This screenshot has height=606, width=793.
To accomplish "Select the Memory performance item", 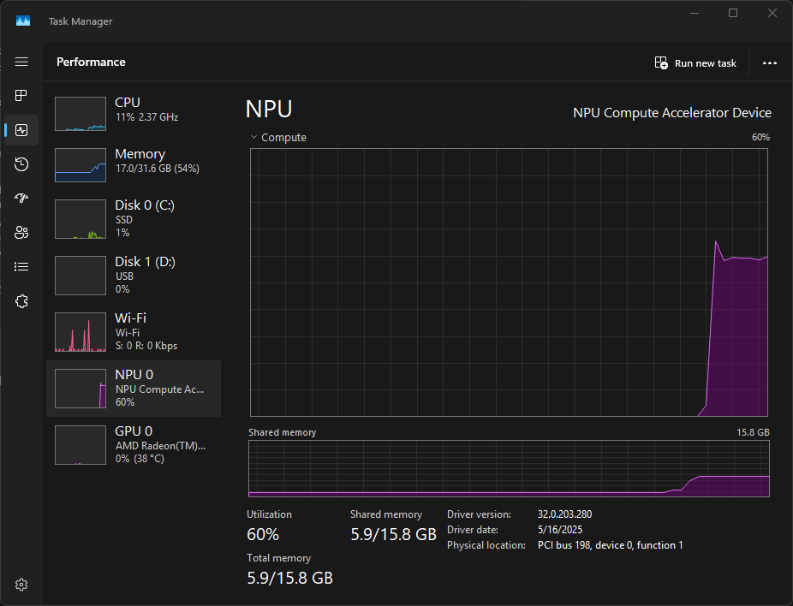I will pos(134,165).
